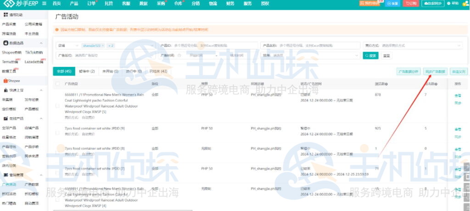Switch to the 暂停中 (2) tab
This screenshot has width=470, height=211.
[x=87, y=72]
